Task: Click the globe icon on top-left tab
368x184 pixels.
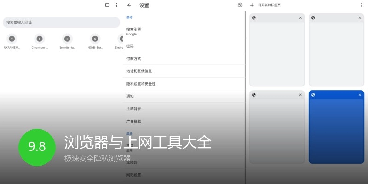Action: 254,18
